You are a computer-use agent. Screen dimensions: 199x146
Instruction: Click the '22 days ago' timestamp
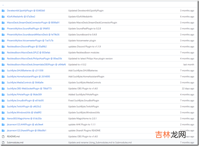pyautogui.click(x=188, y=89)
